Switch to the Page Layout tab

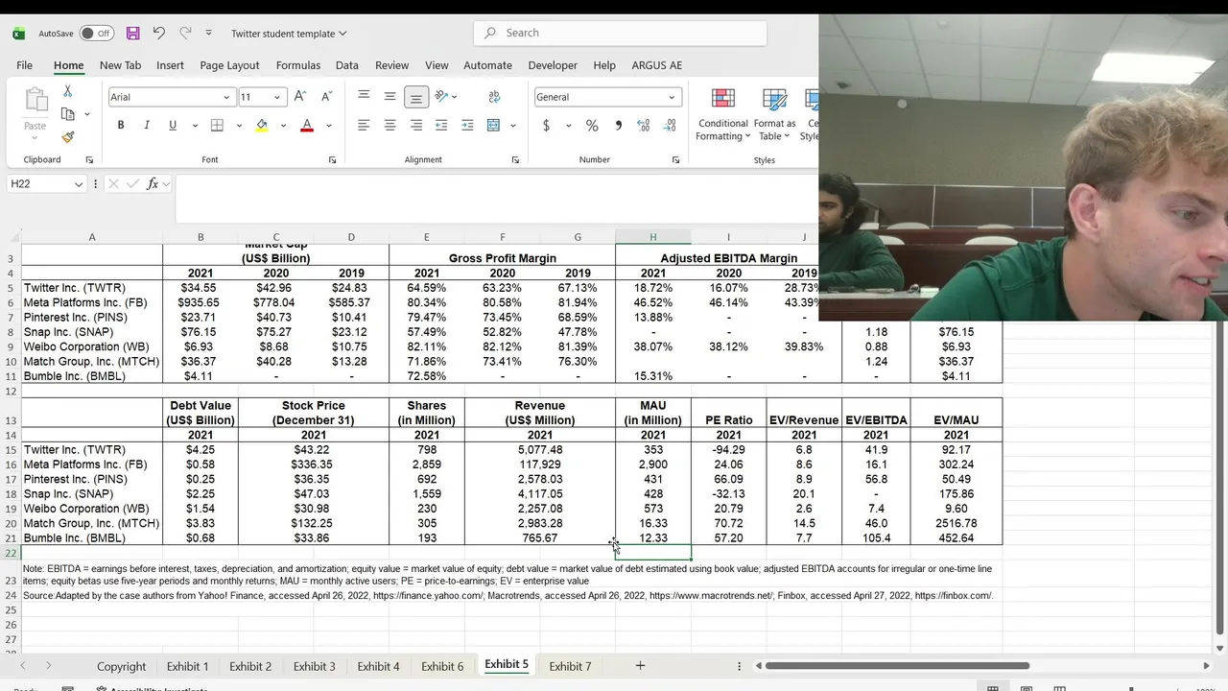[x=229, y=65]
